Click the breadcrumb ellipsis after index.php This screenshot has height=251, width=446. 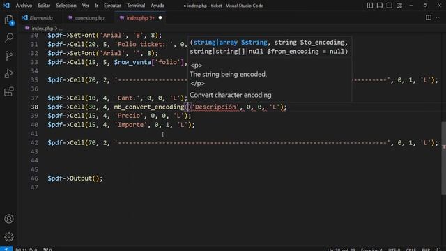click(x=61, y=29)
